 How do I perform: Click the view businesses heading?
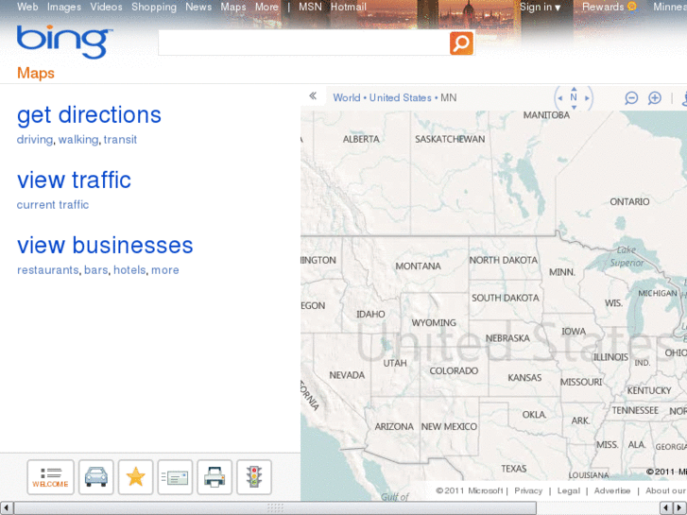pyautogui.click(x=105, y=245)
